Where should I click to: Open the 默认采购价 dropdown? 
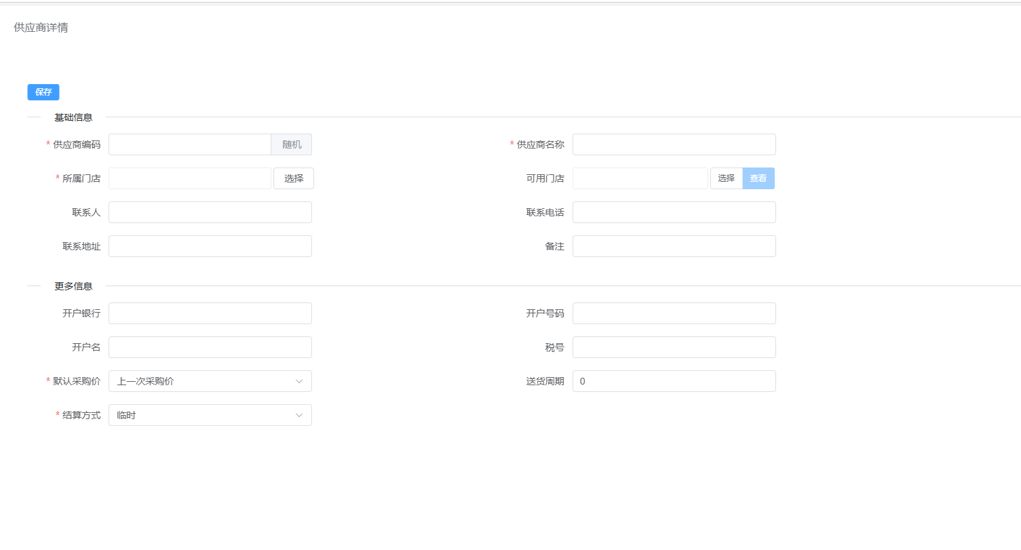pyautogui.click(x=210, y=381)
